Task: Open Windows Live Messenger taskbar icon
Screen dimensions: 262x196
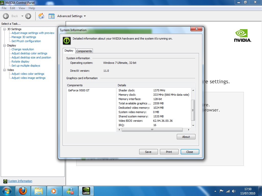Action: click(x=70, y=191)
